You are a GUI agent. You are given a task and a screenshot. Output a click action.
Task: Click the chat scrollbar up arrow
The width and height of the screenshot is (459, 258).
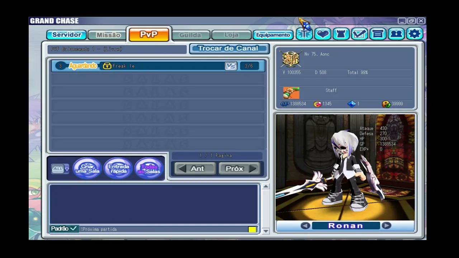pos(266,186)
